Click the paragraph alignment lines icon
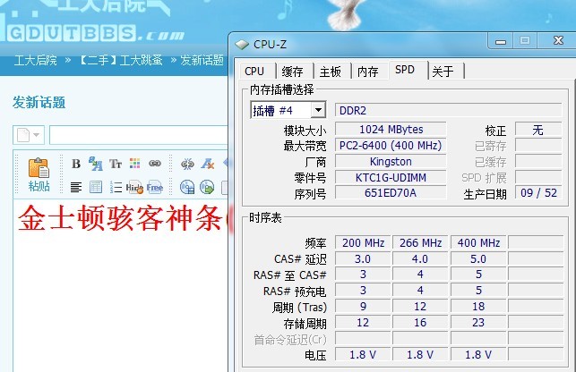This screenshot has height=372, width=576. point(76,187)
